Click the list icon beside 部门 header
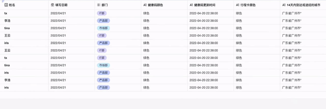This screenshot has width=326, height=109. pyautogui.click(x=99, y=5)
